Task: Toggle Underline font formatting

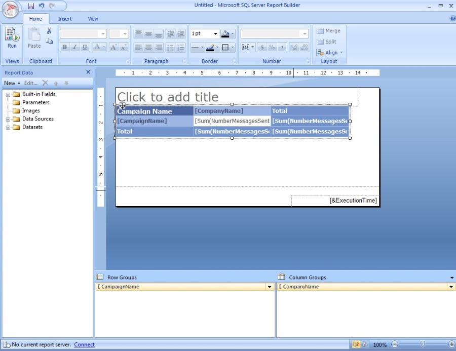Action: click(84, 47)
